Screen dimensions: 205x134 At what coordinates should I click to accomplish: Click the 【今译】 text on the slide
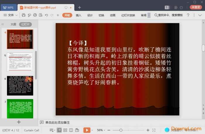click(x=78, y=43)
